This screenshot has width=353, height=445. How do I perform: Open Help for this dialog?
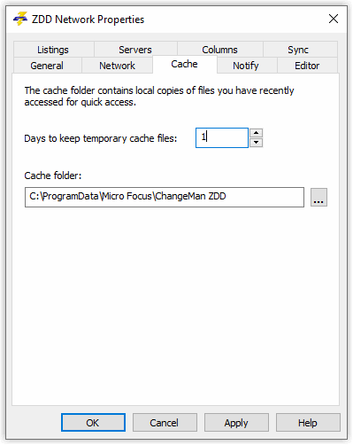pos(308,423)
